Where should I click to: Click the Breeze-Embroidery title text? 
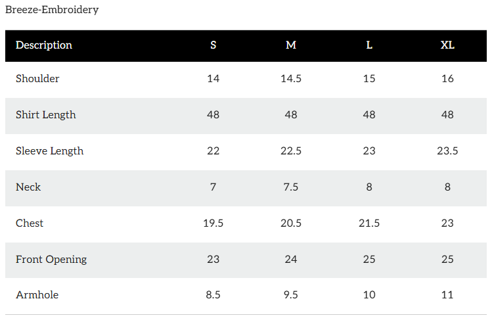[x=52, y=10]
